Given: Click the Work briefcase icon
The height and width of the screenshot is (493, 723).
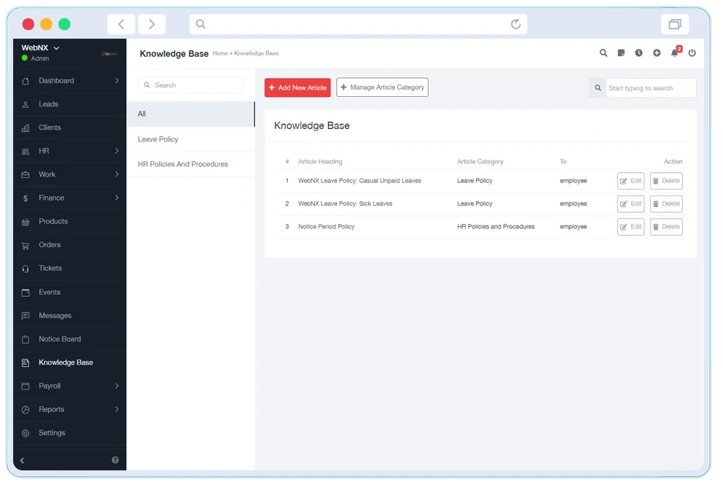Looking at the screenshot, I should coord(26,175).
